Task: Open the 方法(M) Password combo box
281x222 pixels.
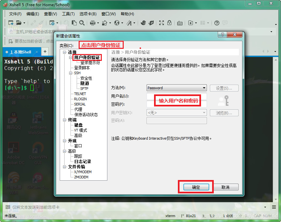Action: point(177,88)
